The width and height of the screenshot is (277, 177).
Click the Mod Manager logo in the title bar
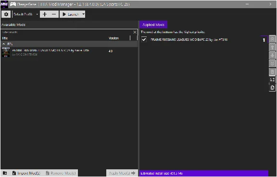point(4,4)
